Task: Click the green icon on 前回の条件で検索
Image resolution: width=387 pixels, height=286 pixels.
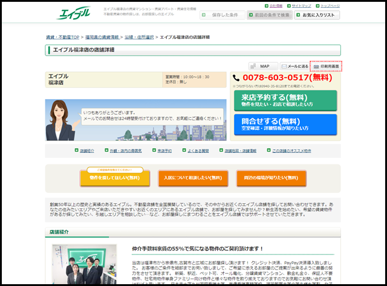Action: [x=251, y=15]
